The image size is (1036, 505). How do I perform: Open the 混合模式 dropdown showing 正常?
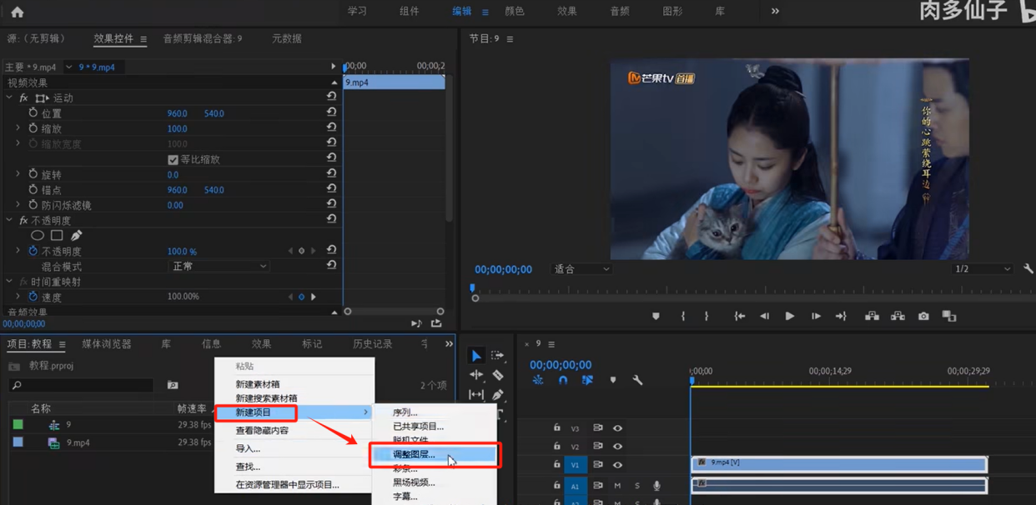(x=219, y=266)
